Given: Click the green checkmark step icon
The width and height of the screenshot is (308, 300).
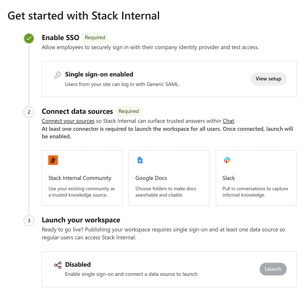Looking at the screenshot, I should tap(29, 39).
